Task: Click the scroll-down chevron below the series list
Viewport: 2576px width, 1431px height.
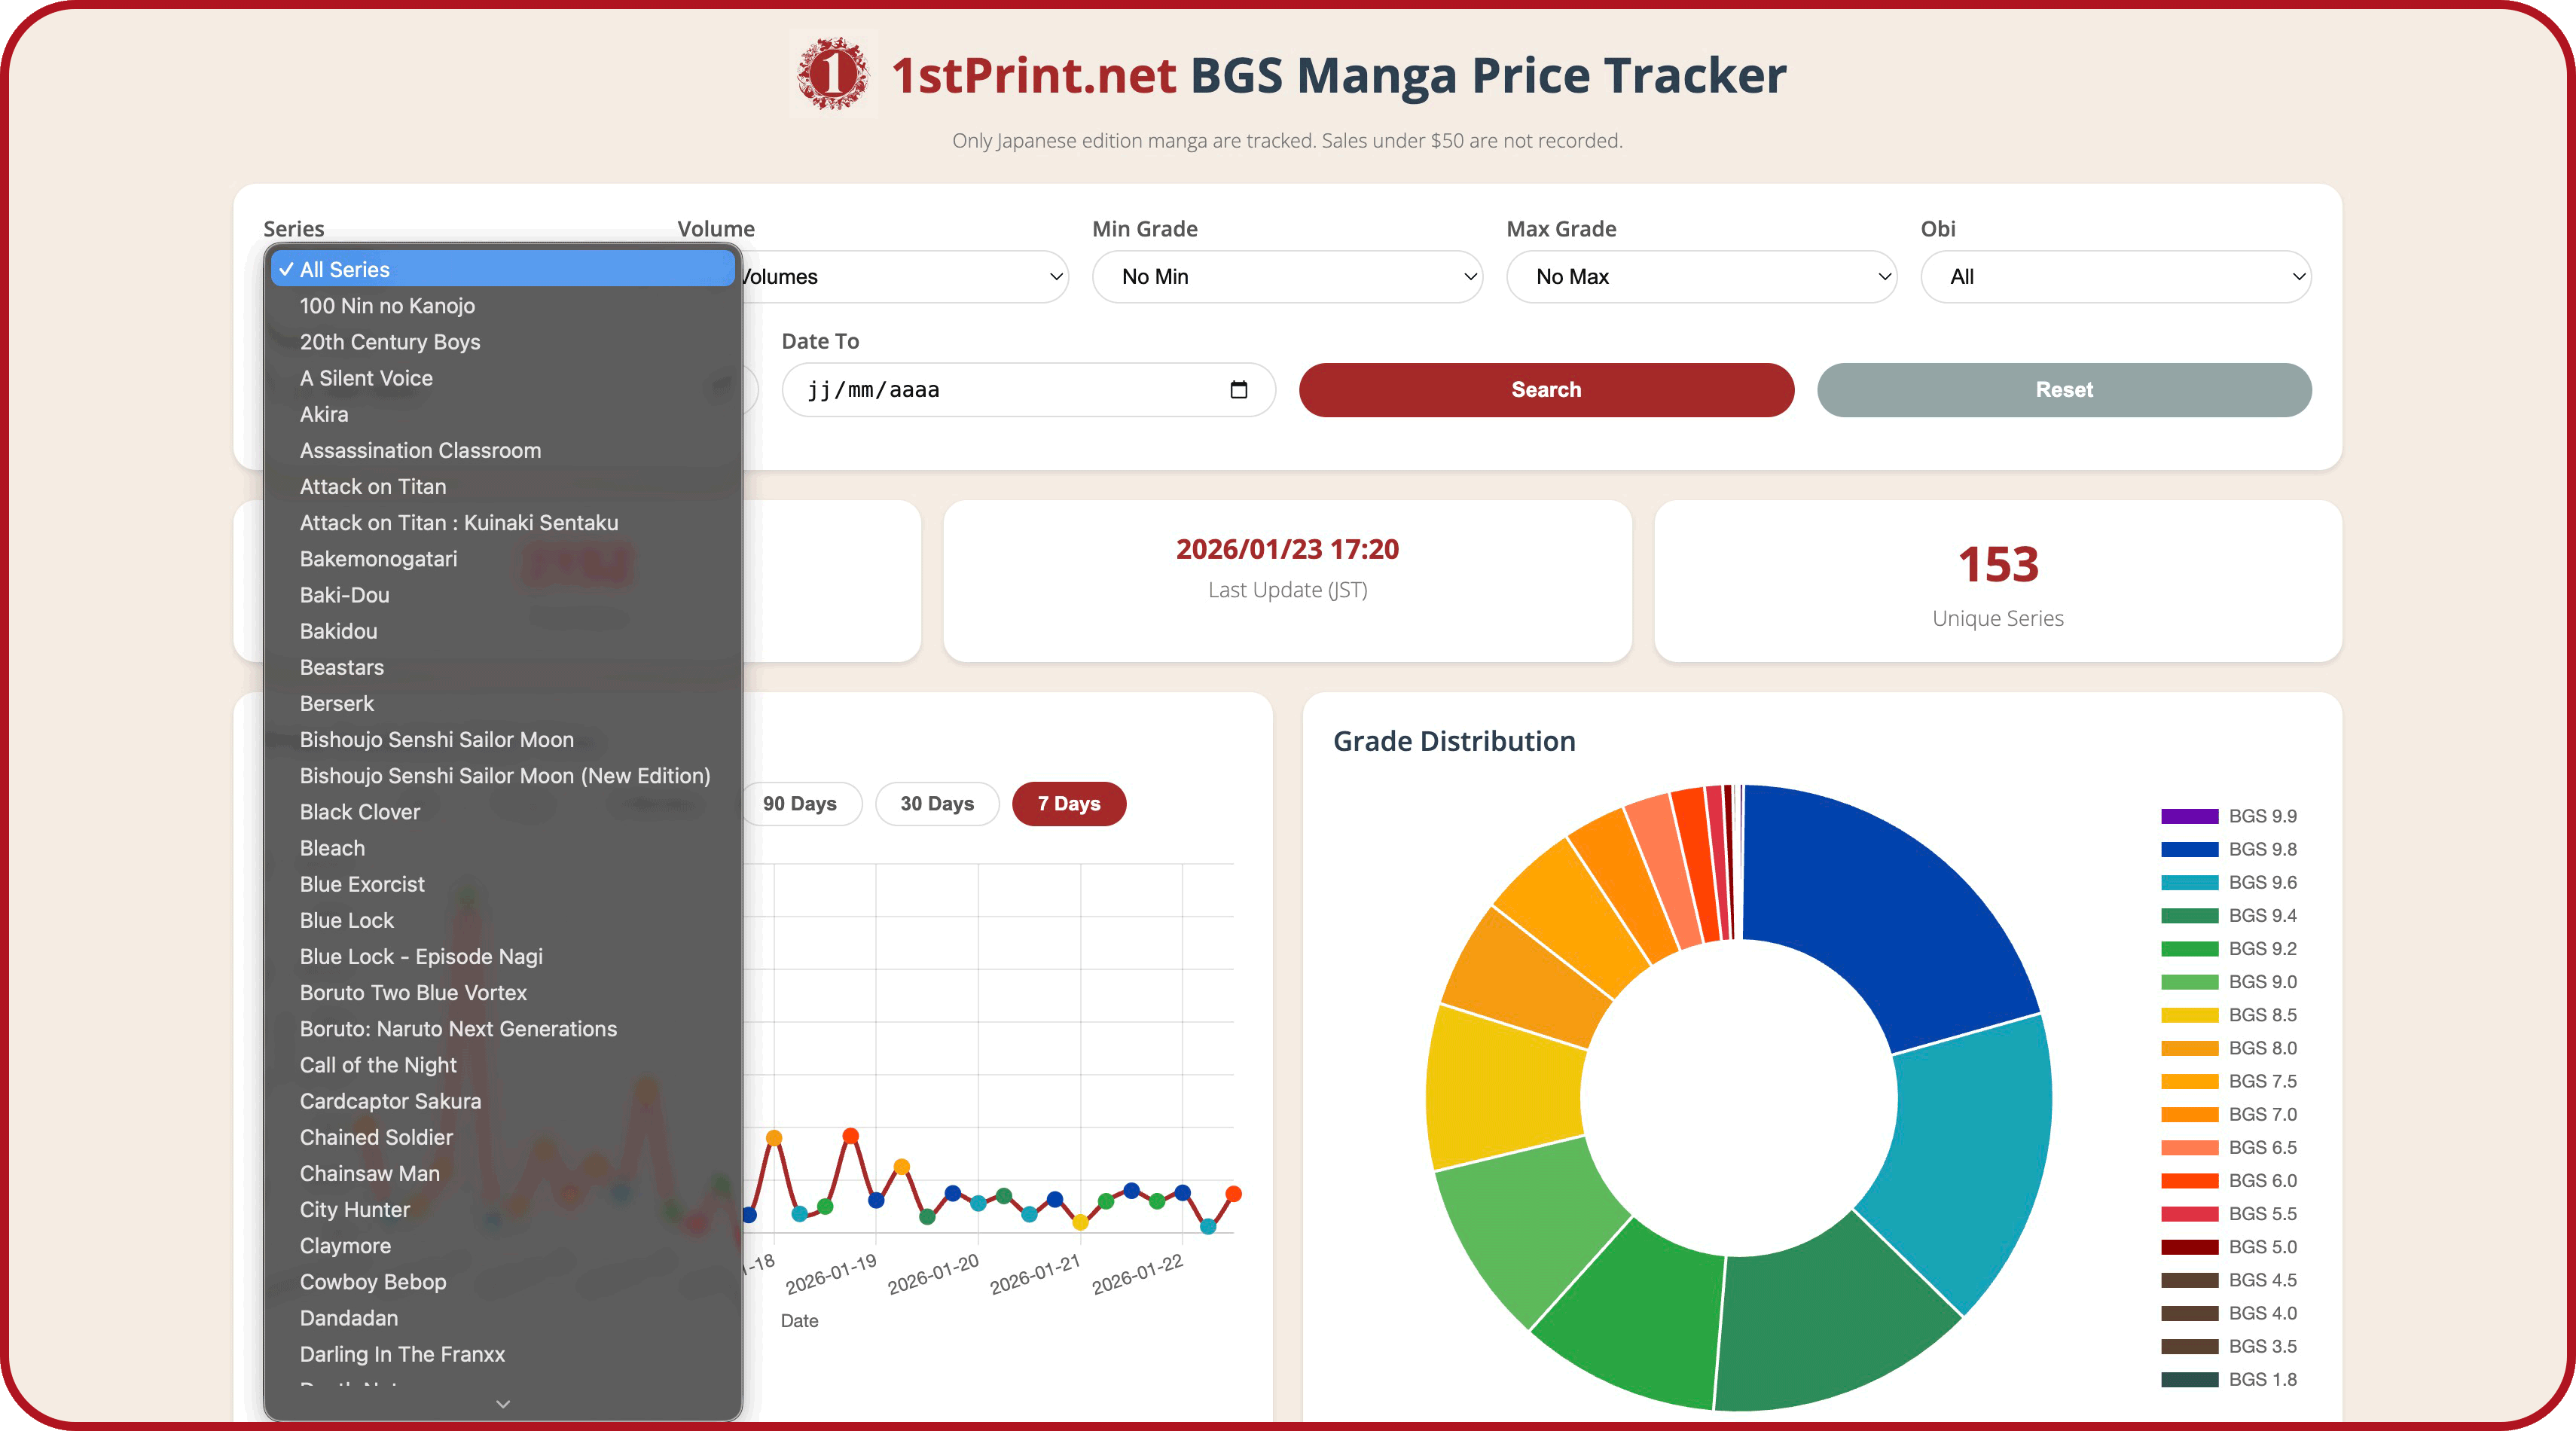Action: point(502,1404)
